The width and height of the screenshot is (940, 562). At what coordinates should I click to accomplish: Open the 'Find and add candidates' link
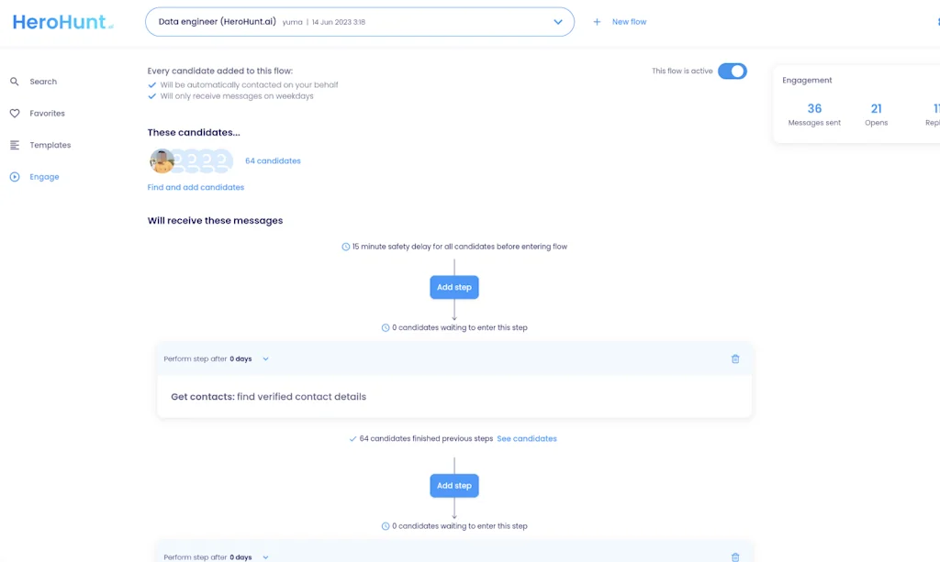point(196,186)
